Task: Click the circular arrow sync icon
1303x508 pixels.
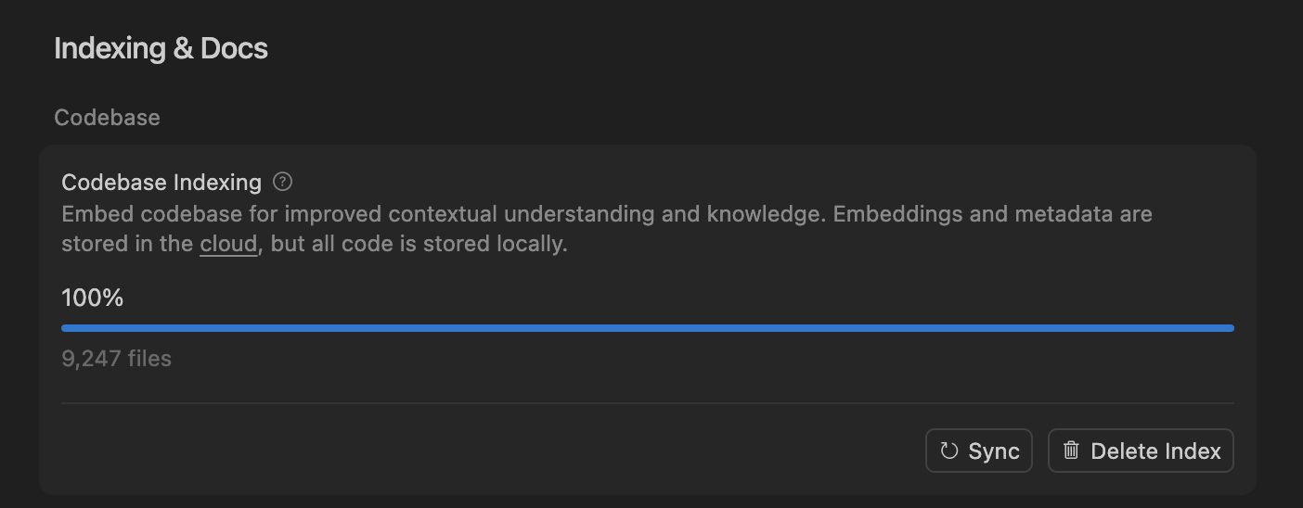Action: coord(948,451)
